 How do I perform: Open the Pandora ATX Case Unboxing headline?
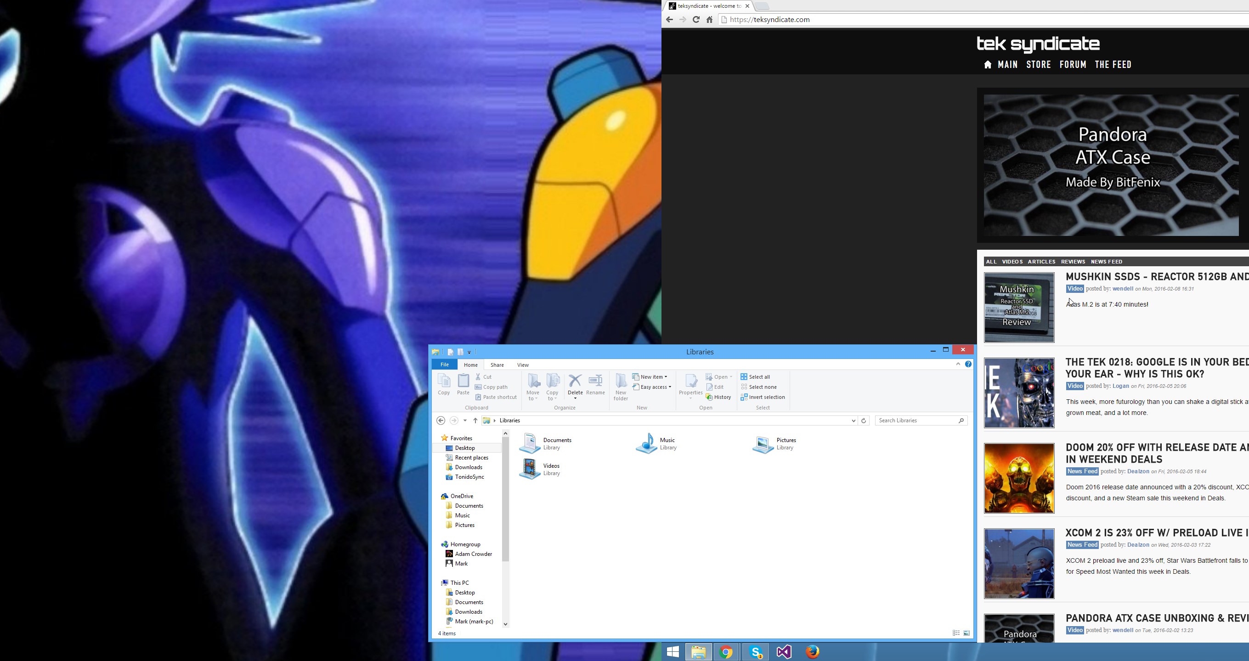(1157, 618)
